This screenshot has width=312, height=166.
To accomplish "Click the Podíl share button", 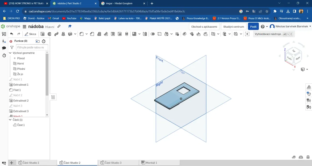I will click(x=253, y=27).
